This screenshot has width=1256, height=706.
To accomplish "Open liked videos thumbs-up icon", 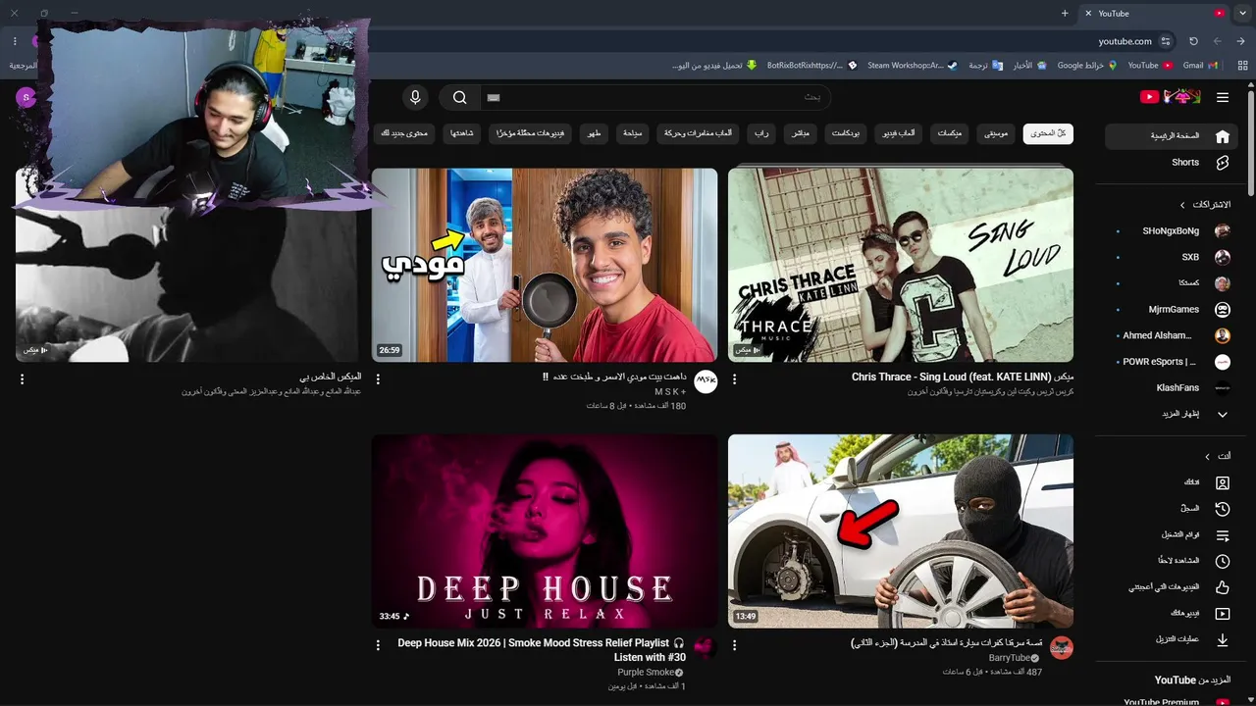I will tap(1222, 587).
